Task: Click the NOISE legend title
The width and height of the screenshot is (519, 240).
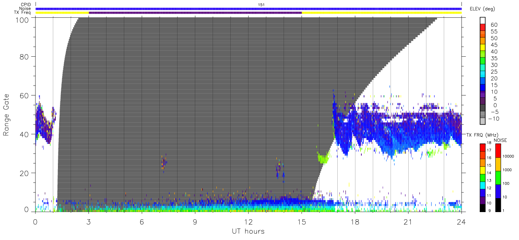Action: (500, 140)
